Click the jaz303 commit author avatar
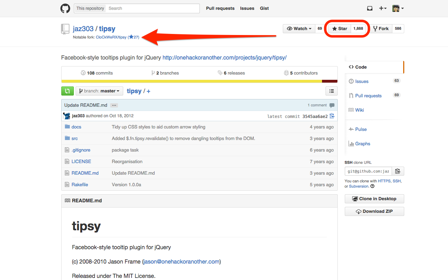Viewport: 448px width, 280px height. tap(66, 116)
